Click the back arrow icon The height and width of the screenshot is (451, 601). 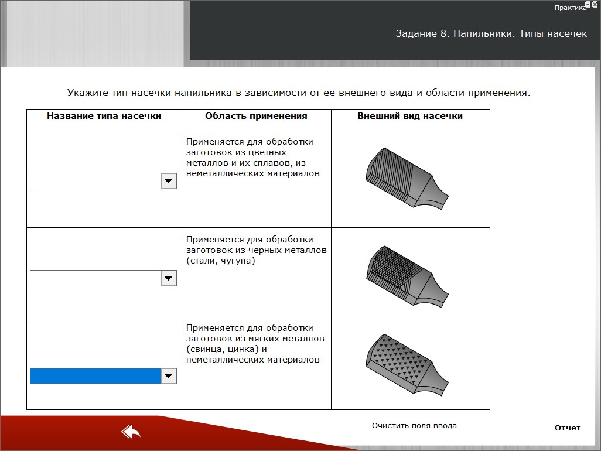(131, 432)
